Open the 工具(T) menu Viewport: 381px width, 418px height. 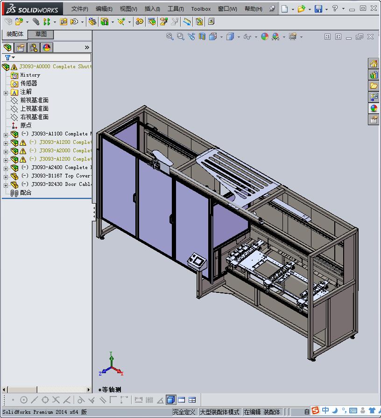(176, 9)
